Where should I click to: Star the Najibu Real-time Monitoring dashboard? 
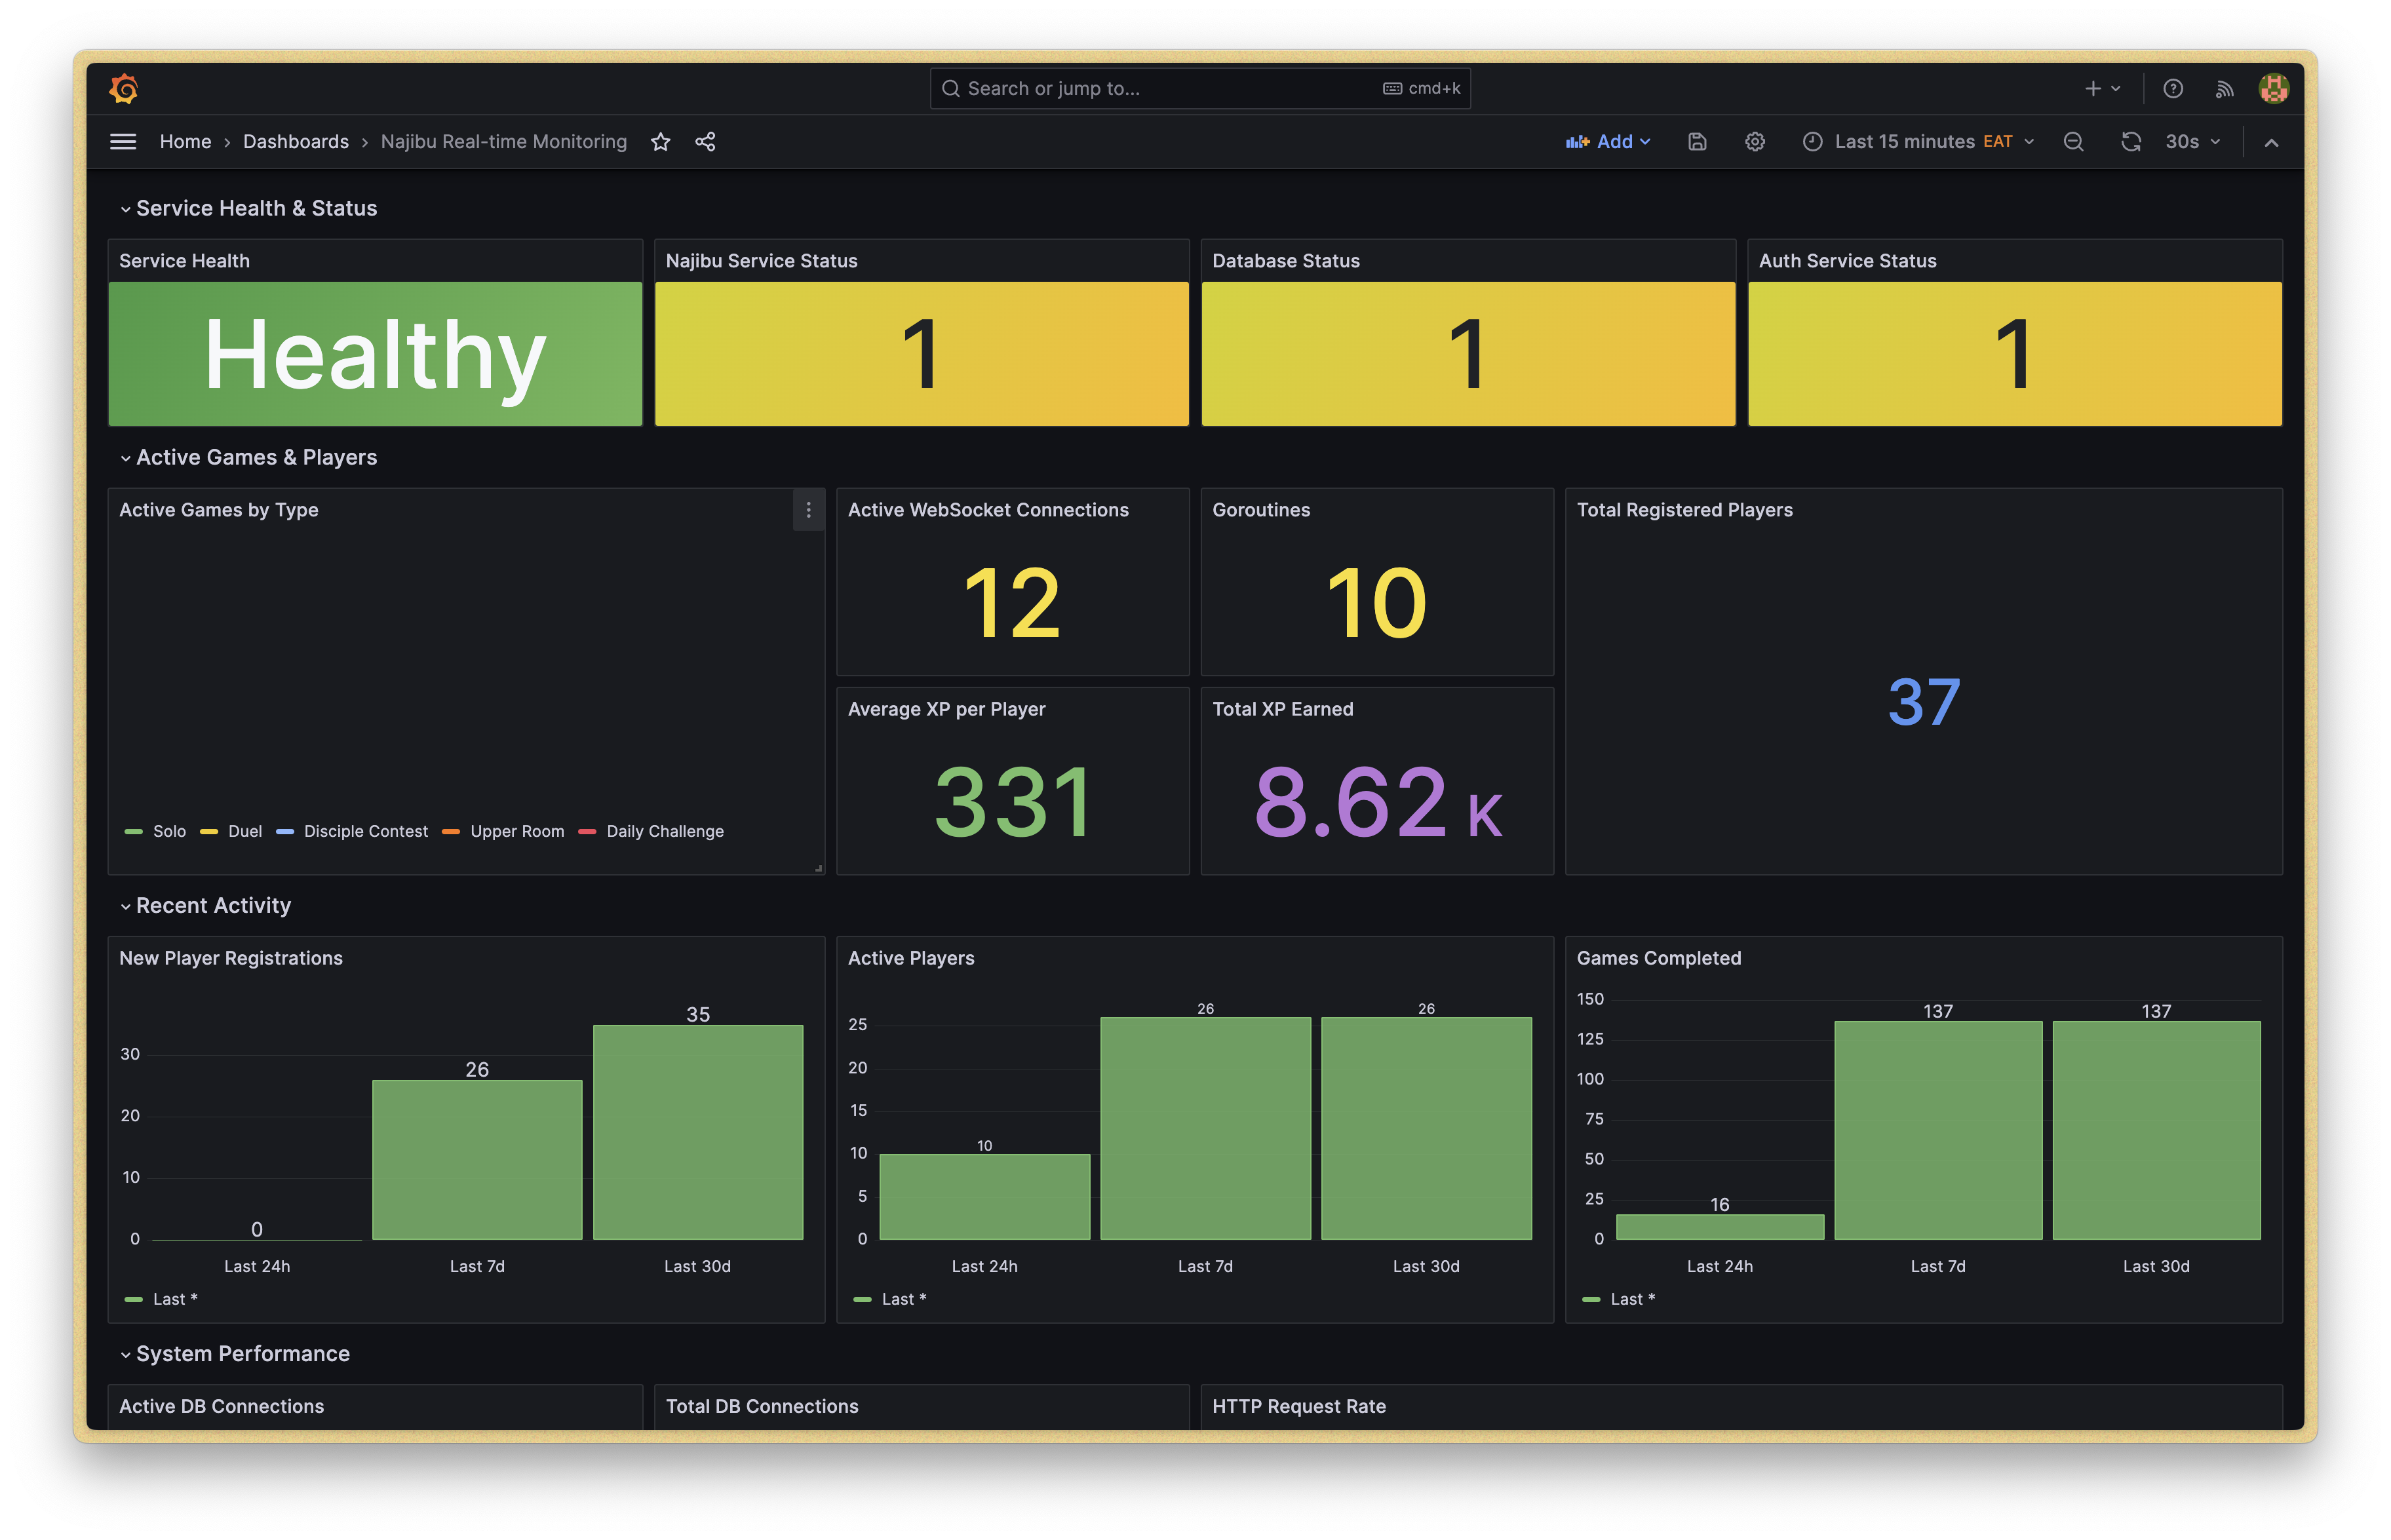(661, 142)
